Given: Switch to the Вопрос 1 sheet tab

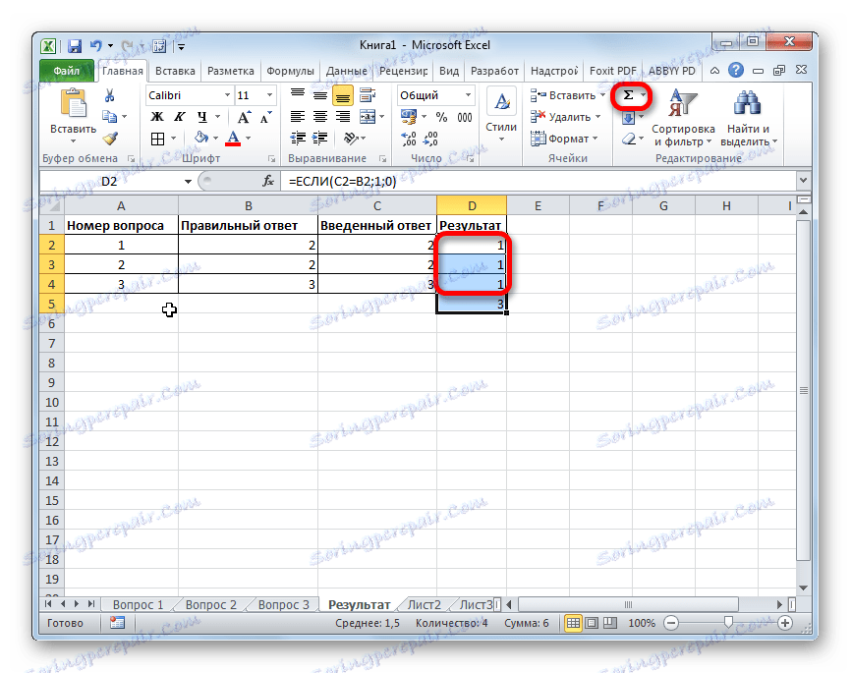Looking at the screenshot, I should [x=138, y=604].
